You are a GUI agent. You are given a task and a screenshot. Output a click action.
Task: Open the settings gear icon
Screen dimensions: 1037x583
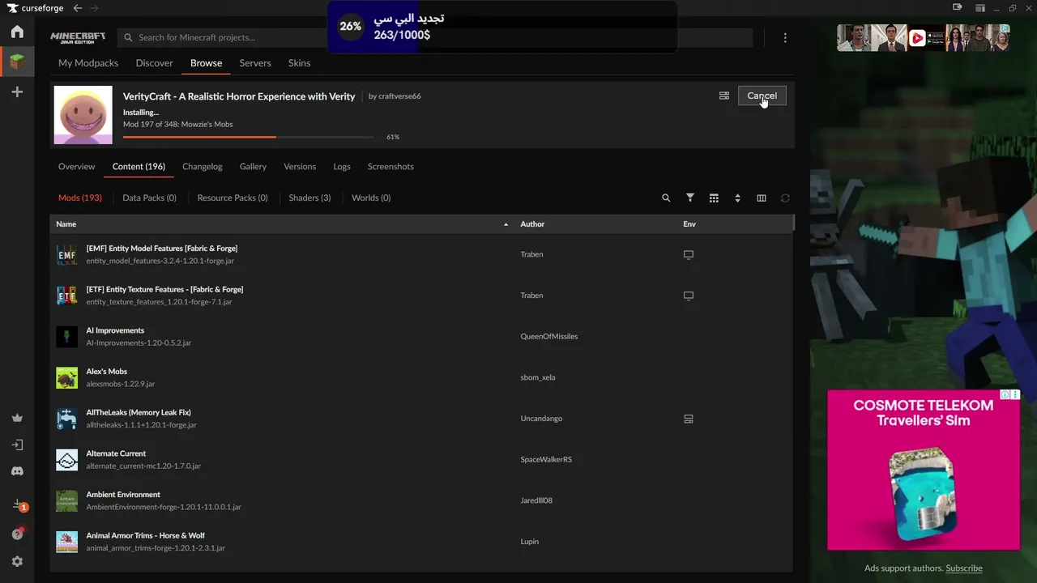17,561
